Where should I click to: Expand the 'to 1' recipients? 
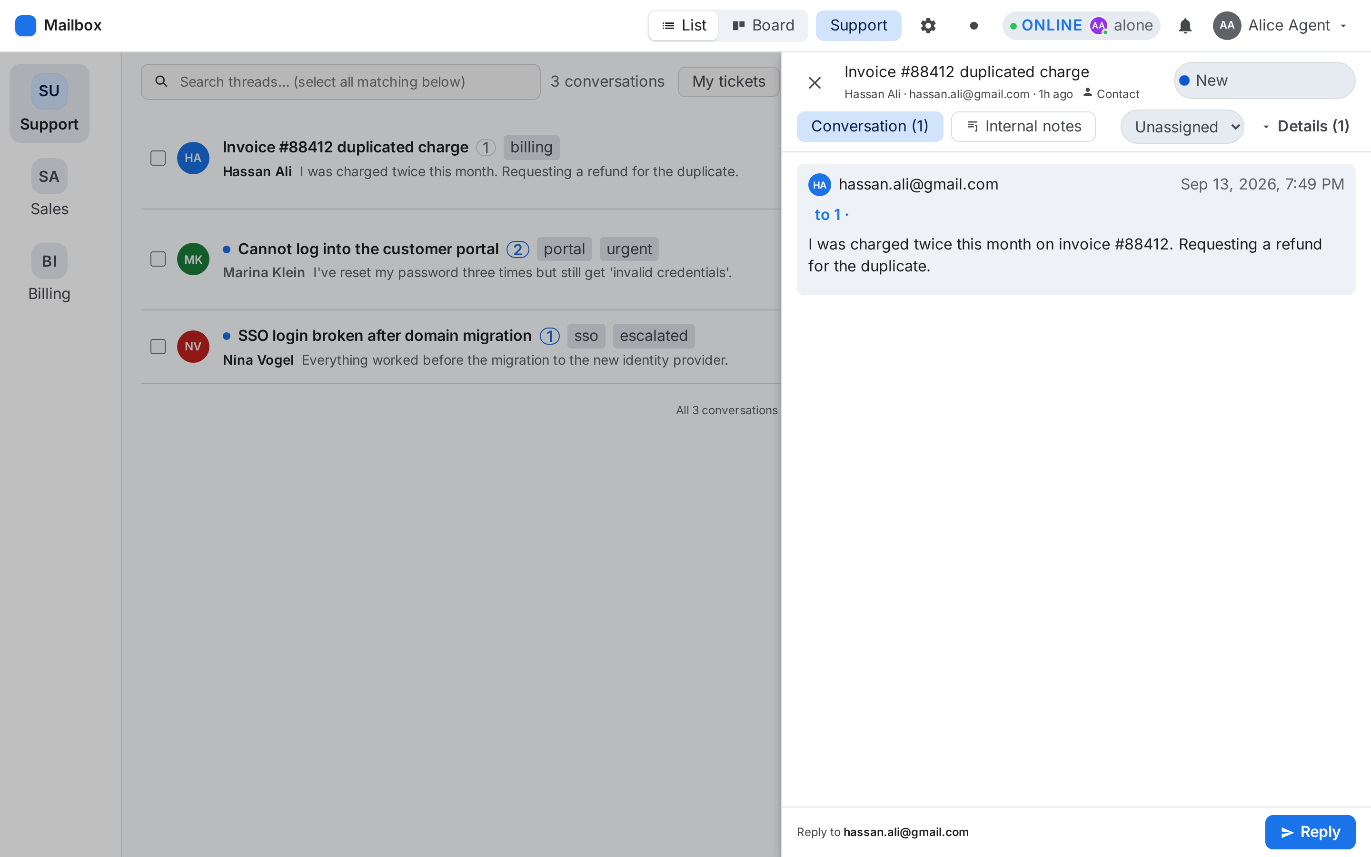pos(831,215)
